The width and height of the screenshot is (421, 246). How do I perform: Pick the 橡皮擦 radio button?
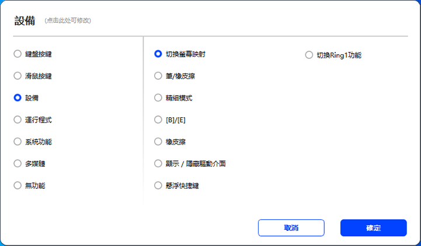coord(158,142)
